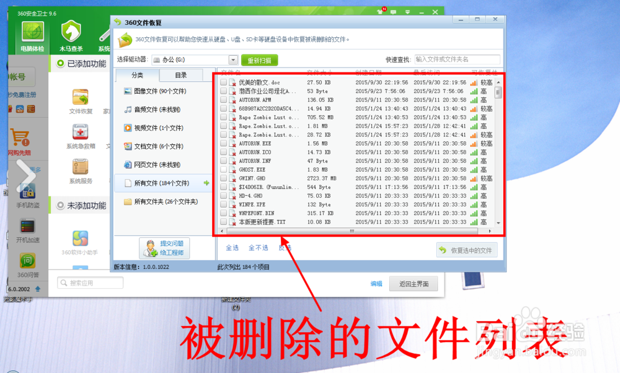The height and width of the screenshot is (373, 620).
Task: Click the $I4D06IR file row name
Action: click(269, 187)
